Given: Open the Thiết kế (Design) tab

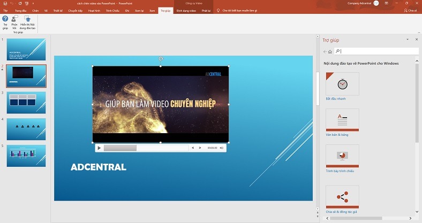Looking at the screenshot, I should 58,11.
